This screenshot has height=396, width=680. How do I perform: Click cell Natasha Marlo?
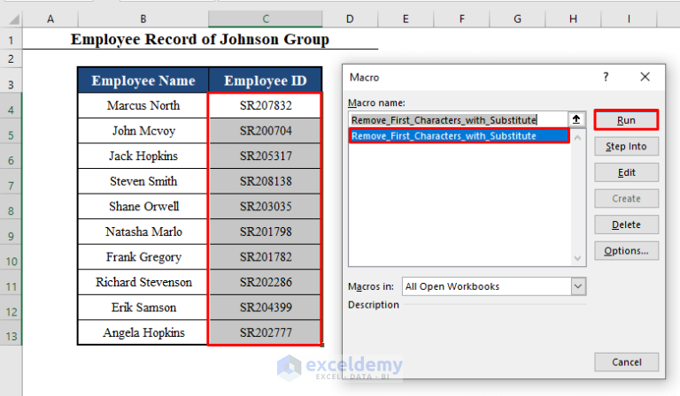[143, 232]
